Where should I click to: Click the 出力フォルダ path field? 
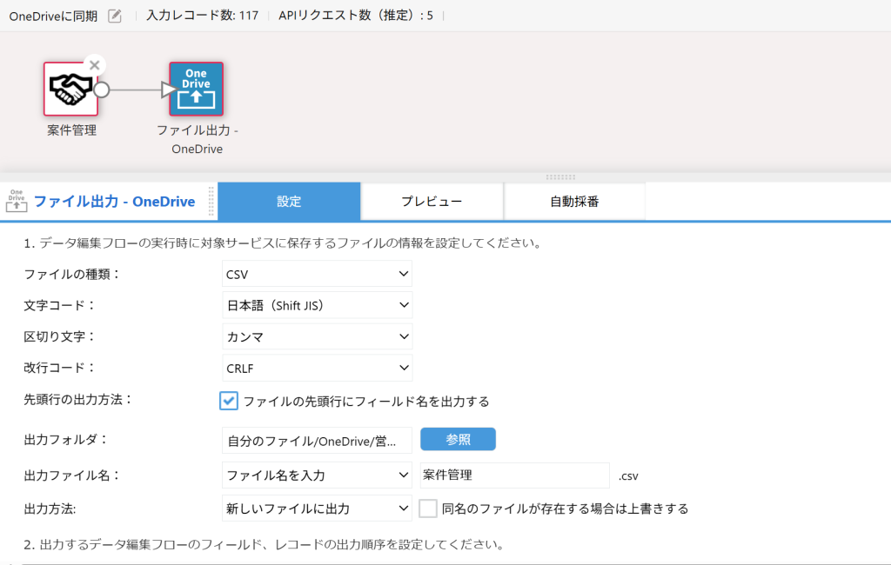317,440
